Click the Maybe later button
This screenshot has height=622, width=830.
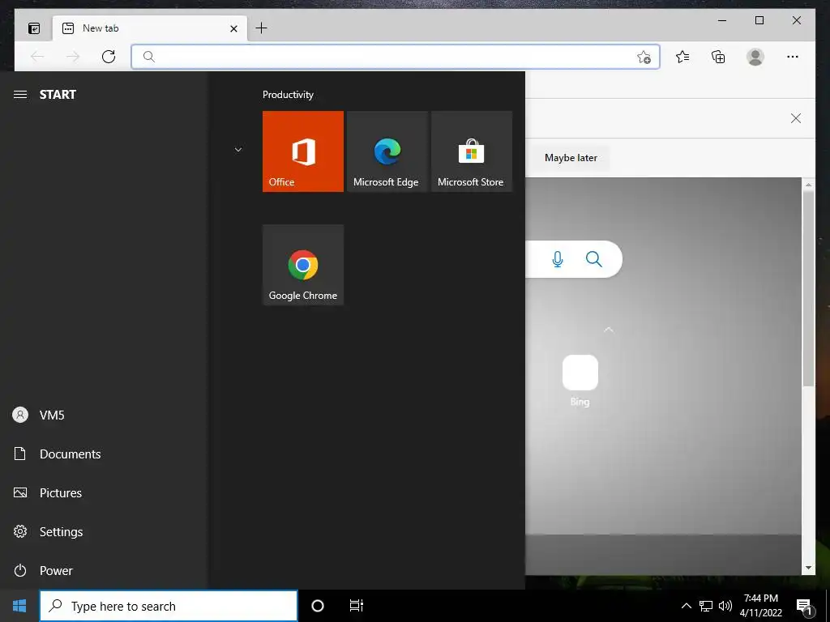(571, 158)
